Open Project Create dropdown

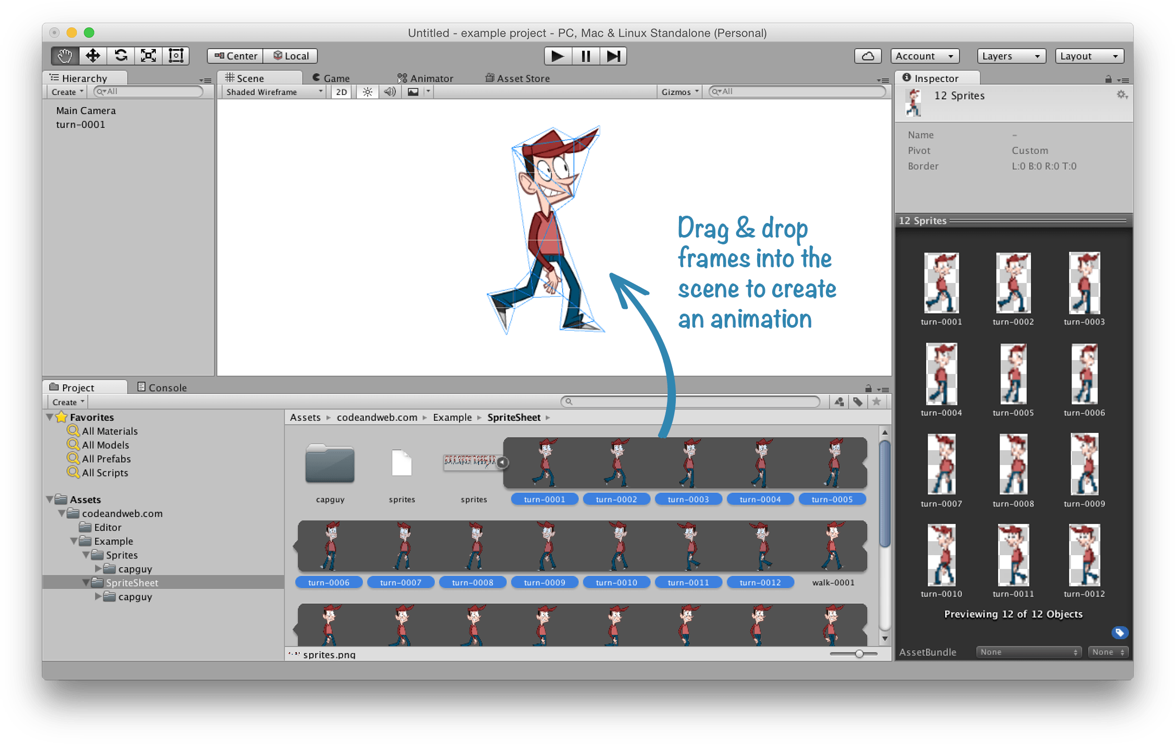click(x=68, y=402)
